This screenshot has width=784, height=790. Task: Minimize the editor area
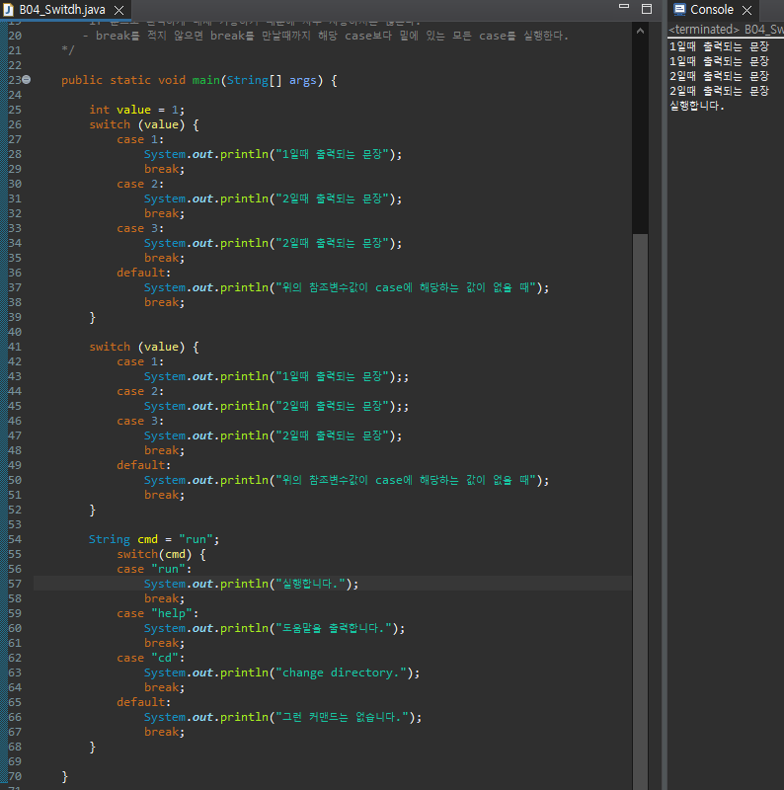click(622, 9)
